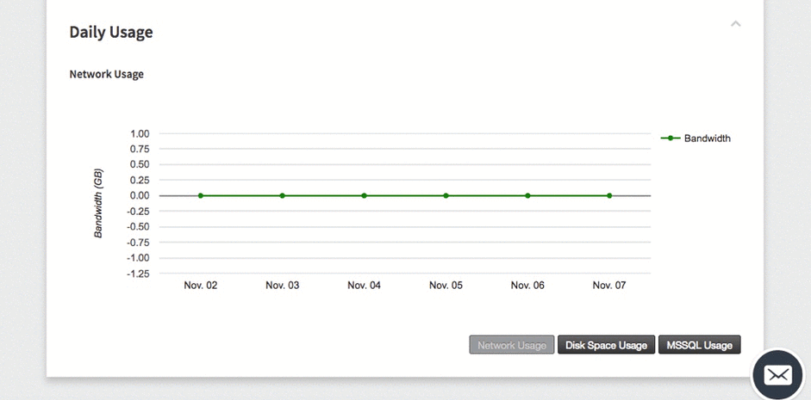Select the Network Usage button
Screen dimensions: 811x400
[512, 345]
